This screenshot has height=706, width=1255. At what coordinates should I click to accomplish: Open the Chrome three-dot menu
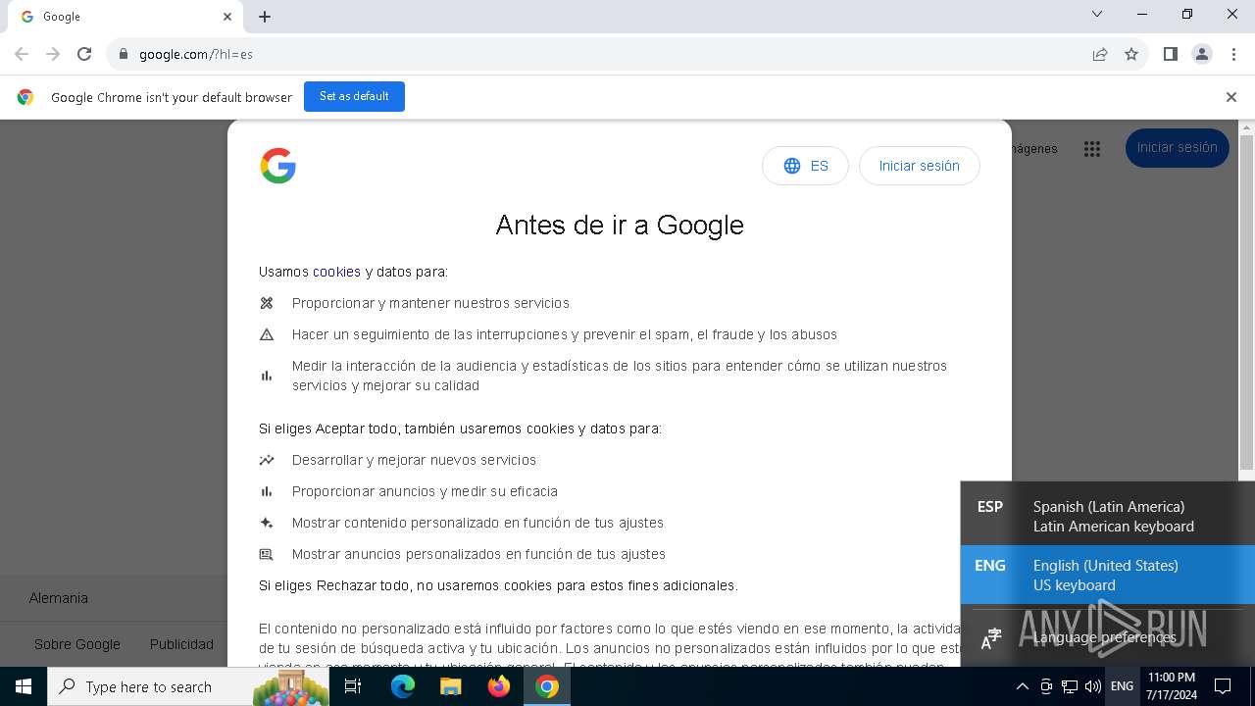(x=1233, y=54)
